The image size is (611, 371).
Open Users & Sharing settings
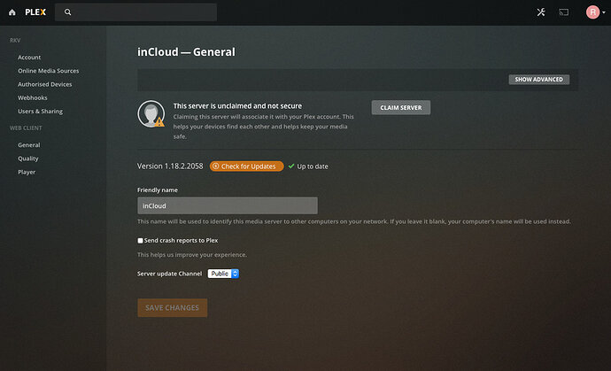coord(40,112)
